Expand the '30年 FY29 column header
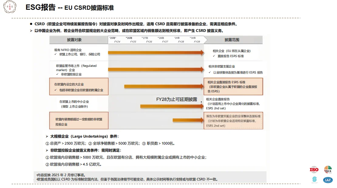337x188 pixels. [194, 39]
